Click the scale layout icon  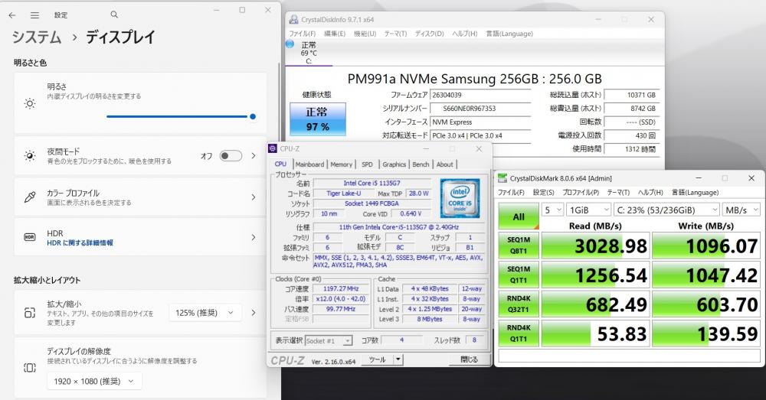(x=30, y=313)
